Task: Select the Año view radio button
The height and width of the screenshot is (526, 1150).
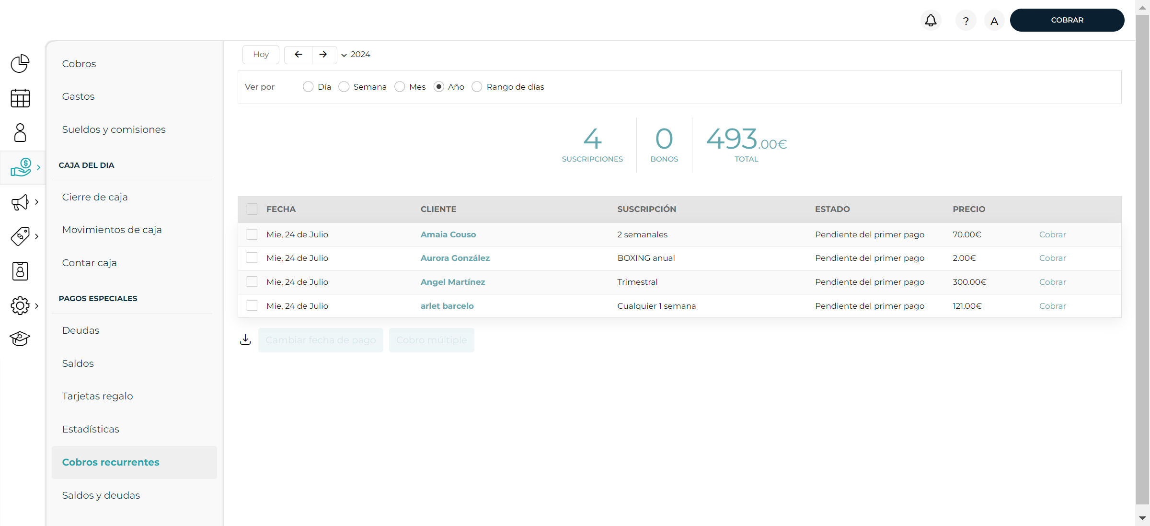Action: point(438,87)
